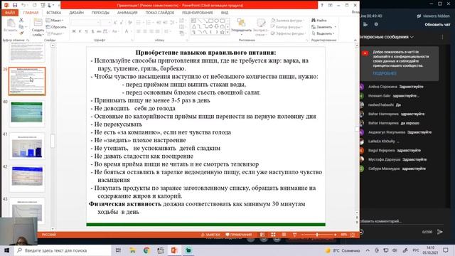Expand shapes gallery more arrow
The image size is (455, 256).
[227, 33]
